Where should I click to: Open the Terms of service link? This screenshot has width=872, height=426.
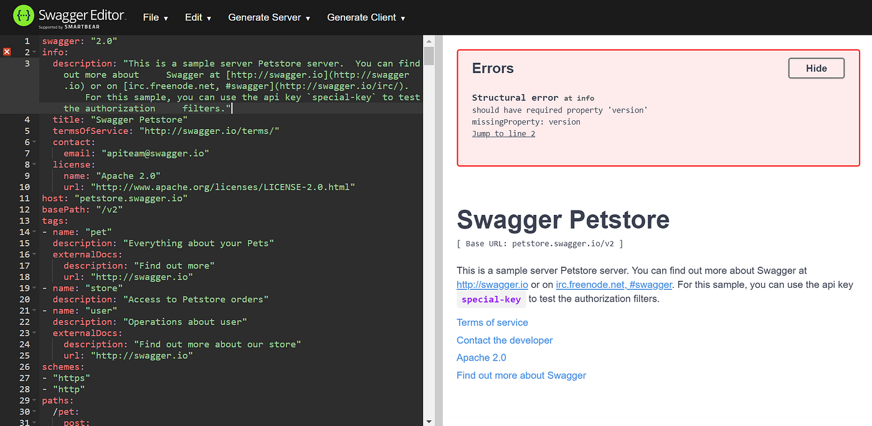tap(492, 322)
